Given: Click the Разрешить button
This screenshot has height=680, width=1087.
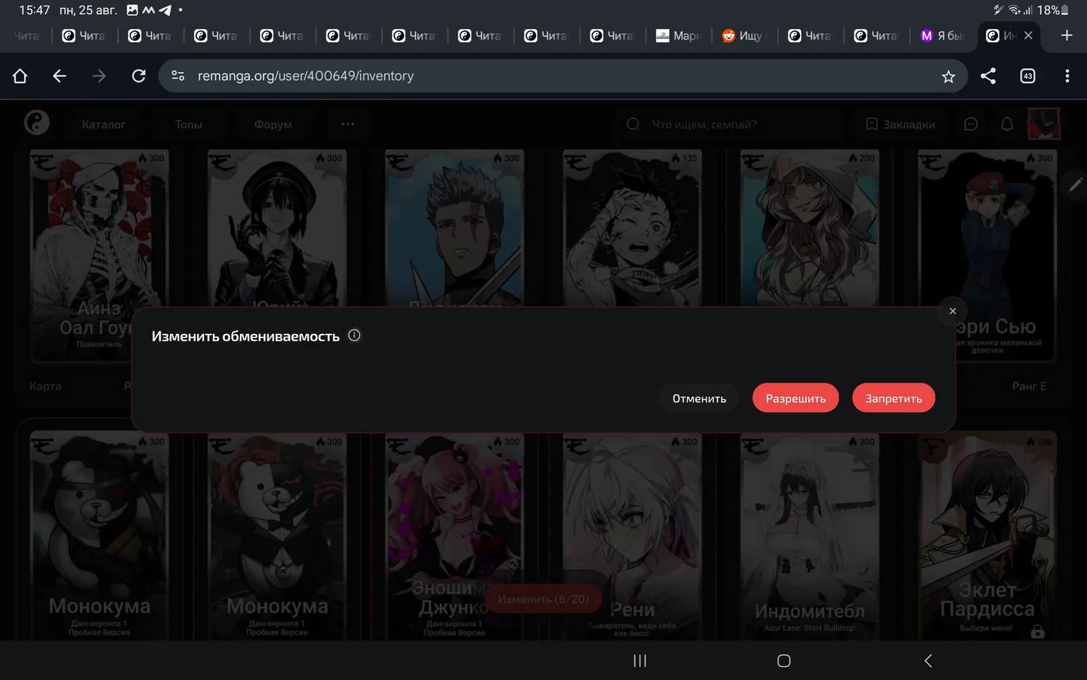Looking at the screenshot, I should pyautogui.click(x=795, y=398).
